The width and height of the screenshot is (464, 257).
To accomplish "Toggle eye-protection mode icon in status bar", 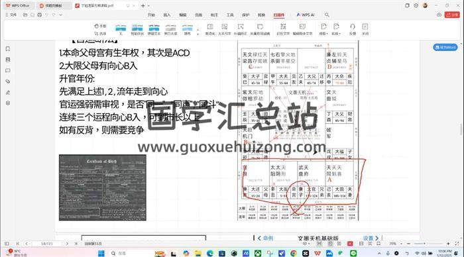I will tap(304, 244).
